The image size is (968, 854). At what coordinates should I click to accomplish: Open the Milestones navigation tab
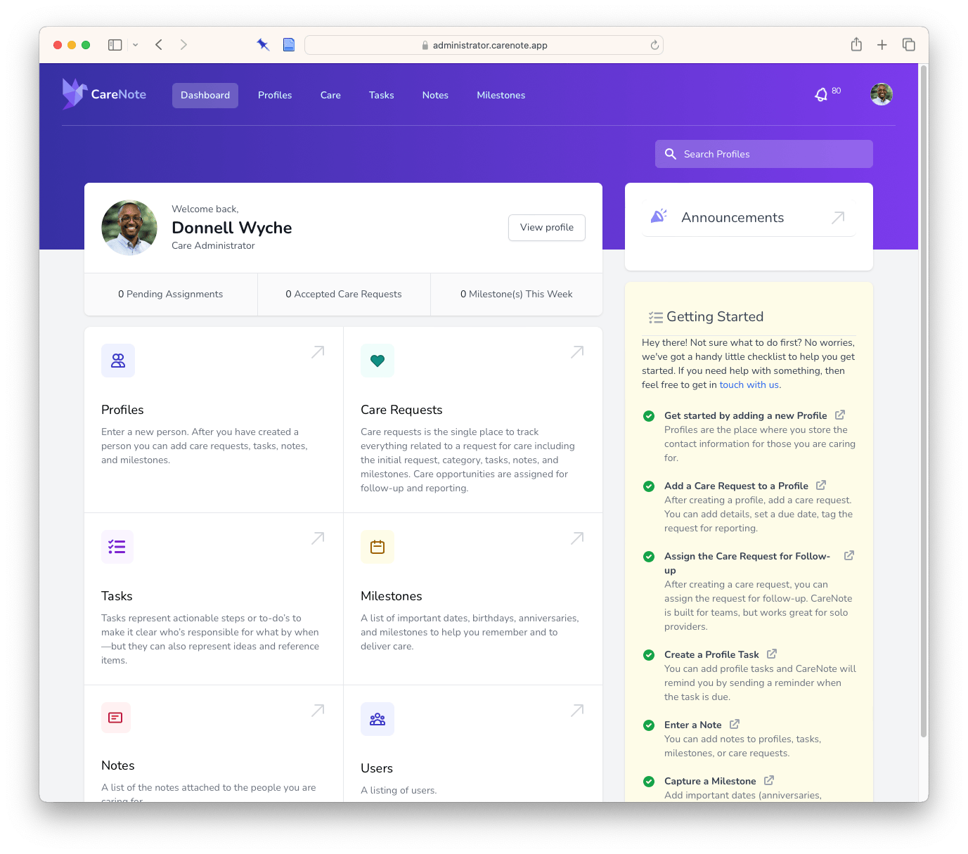click(x=501, y=95)
